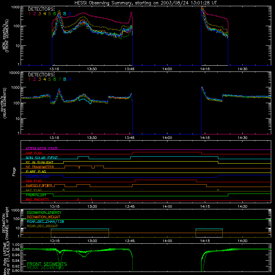
Task: Click the 0.98 value on livetime axis
Action: coord(16,250)
